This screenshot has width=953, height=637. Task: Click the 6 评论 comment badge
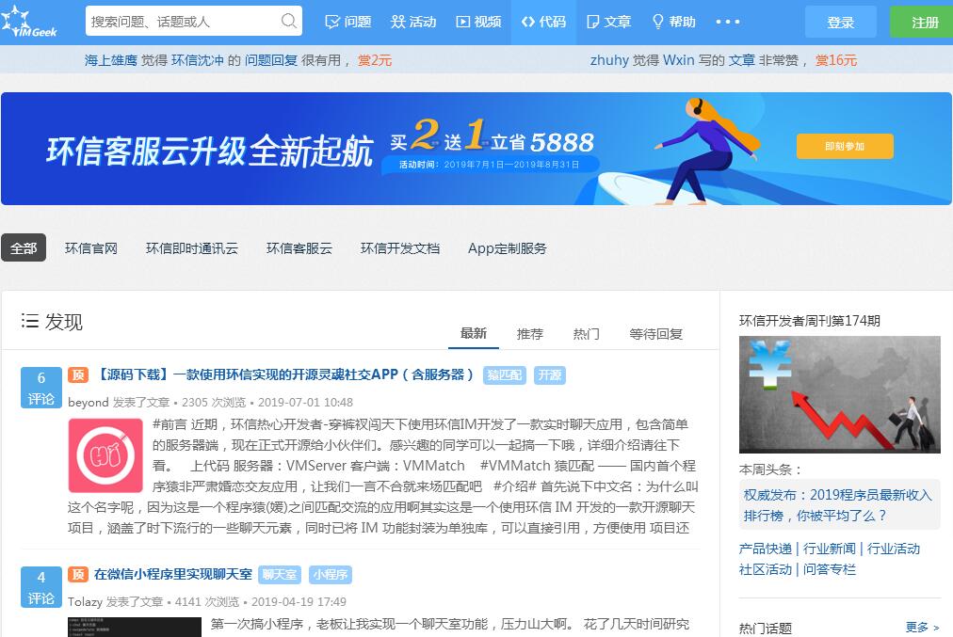[41, 388]
